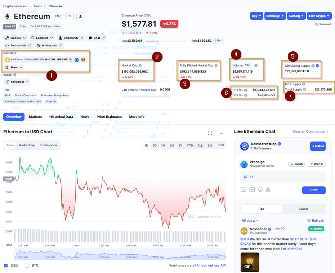
Task: Open the 24h low/high period dropdown
Action: (x=218, y=41)
